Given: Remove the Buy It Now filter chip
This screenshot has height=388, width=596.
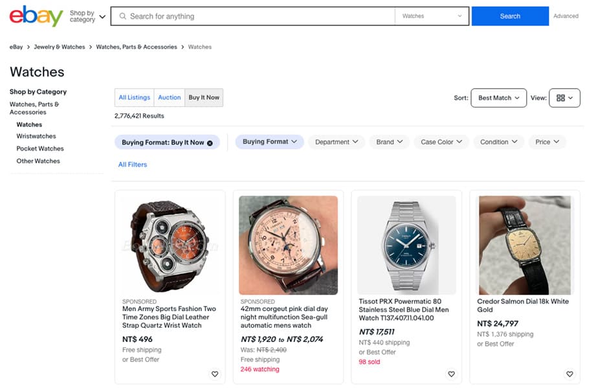Looking at the screenshot, I should [210, 143].
